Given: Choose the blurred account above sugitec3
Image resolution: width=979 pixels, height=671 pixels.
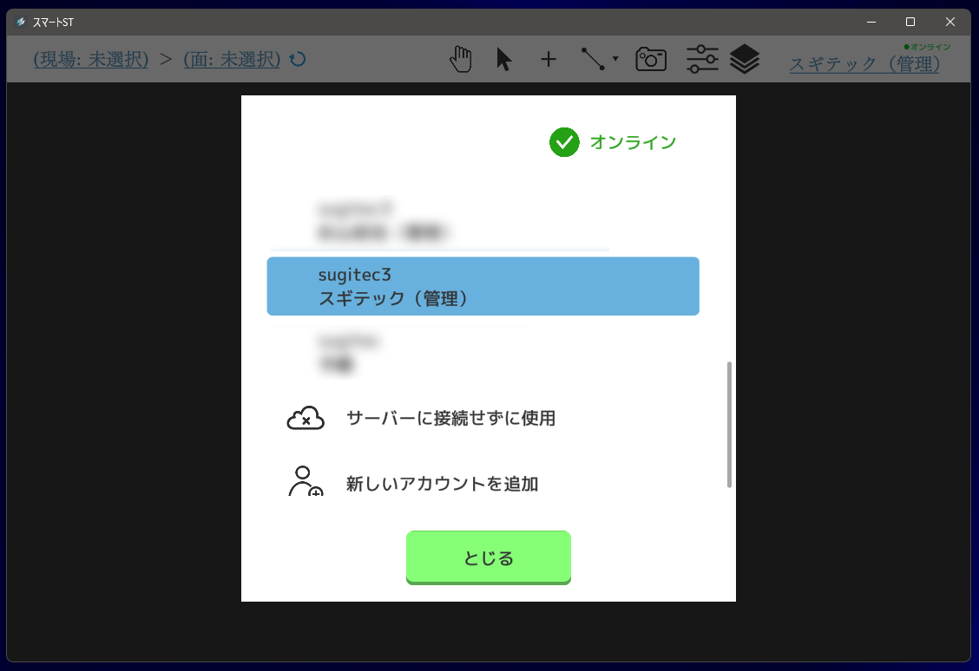Looking at the screenshot, I should 438,221.
